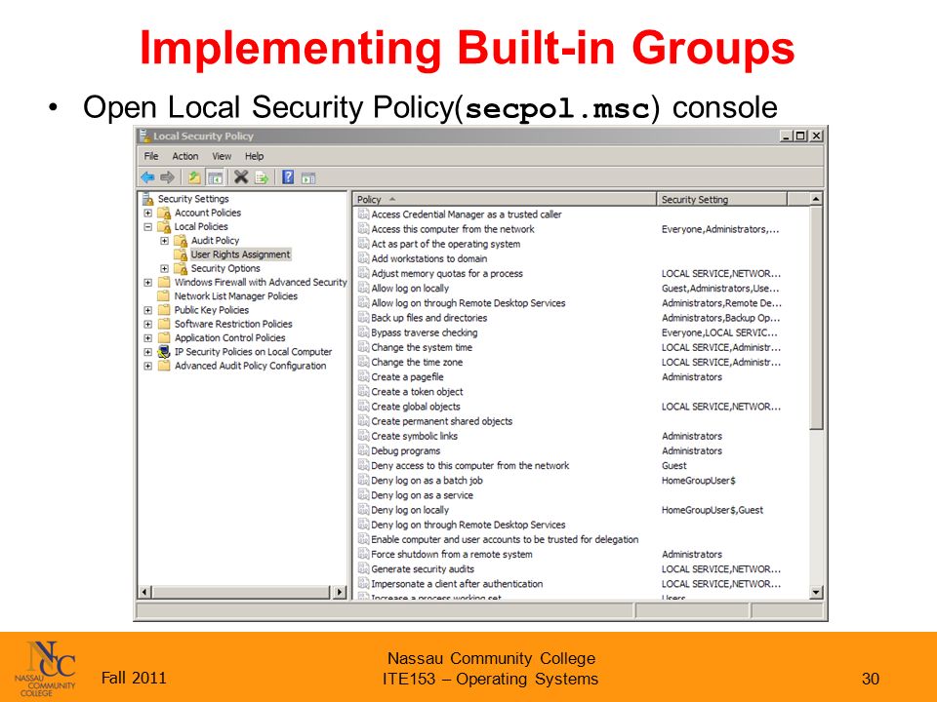
Task: Select 'Back up files and directories' policy
Action: click(428, 318)
